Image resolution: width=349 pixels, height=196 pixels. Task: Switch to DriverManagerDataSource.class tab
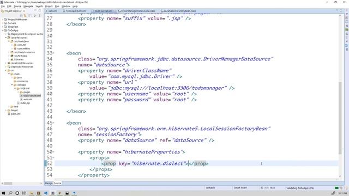click(x=137, y=11)
